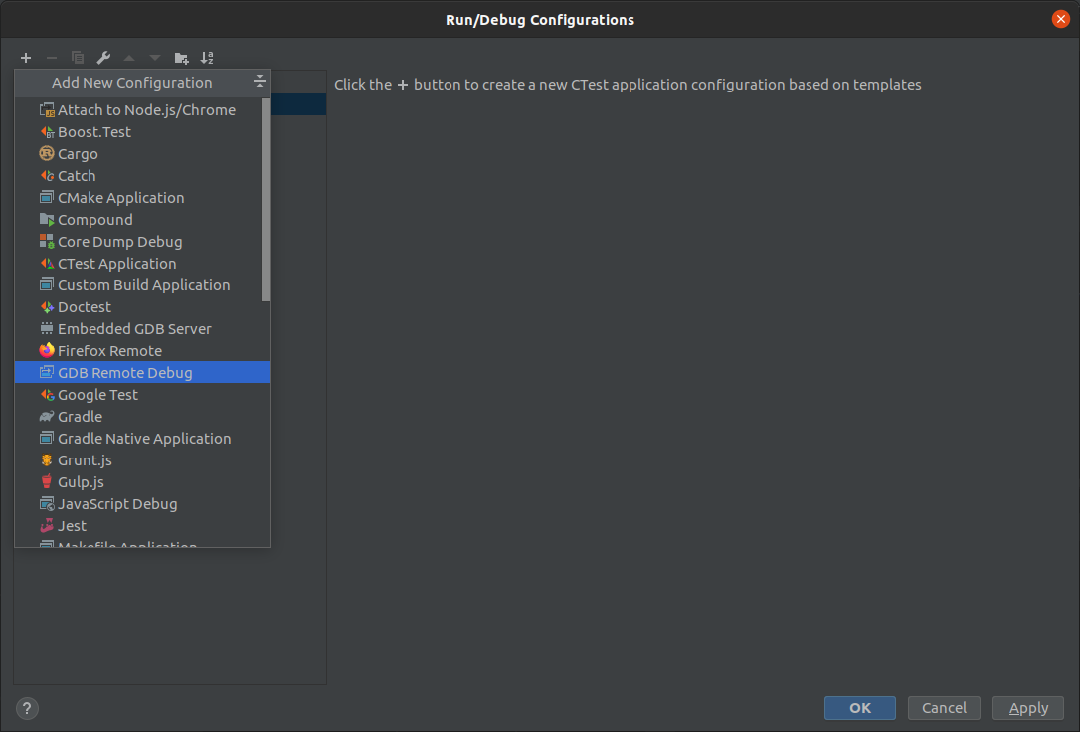Click the Gradle elephant icon
Image resolution: width=1080 pixels, height=732 pixels.
(46, 416)
